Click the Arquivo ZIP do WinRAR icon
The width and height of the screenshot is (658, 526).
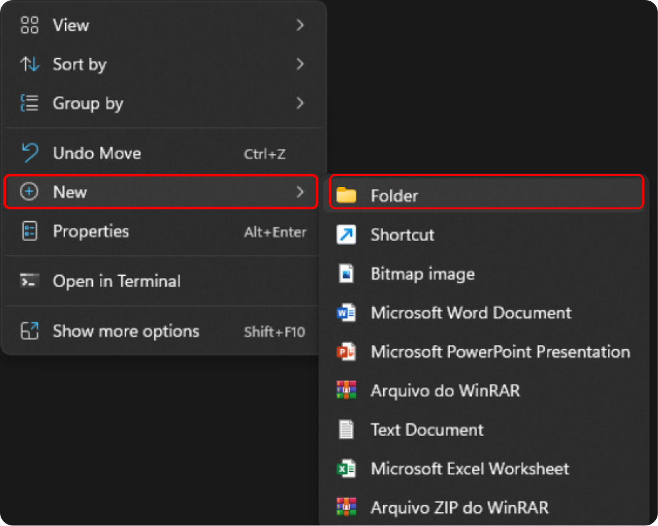click(x=346, y=508)
